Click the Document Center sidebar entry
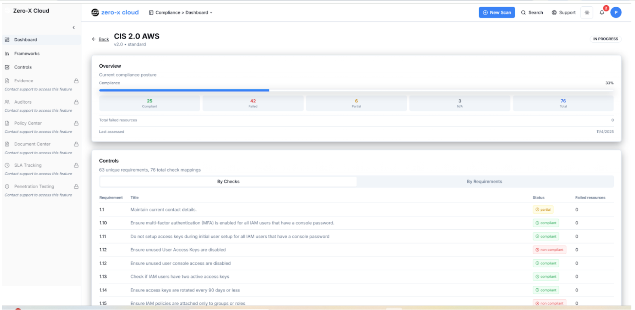 [41, 144]
